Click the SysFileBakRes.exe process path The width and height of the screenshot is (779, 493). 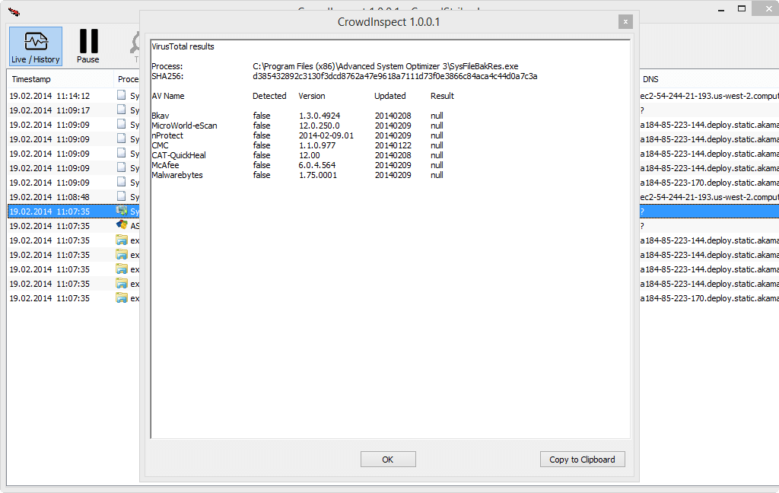point(386,66)
